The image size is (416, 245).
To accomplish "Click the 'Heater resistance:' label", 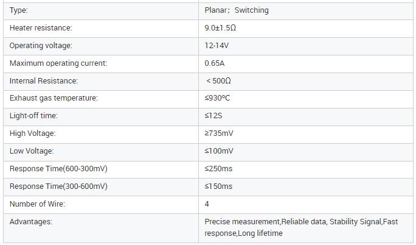I will (x=41, y=28).
